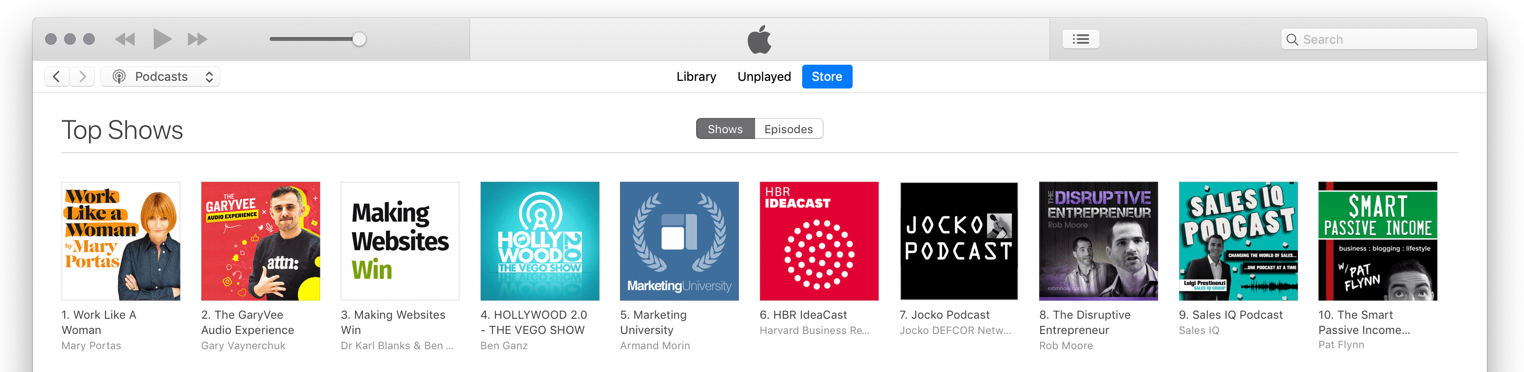This screenshot has width=1524, height=372.
Task: Click author name Rob Moore
Action: [x=1065, y=345]
